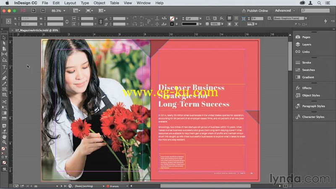
Task: Select the 17_MagazineArticle.indd document tab
Action: click(37, 30)
